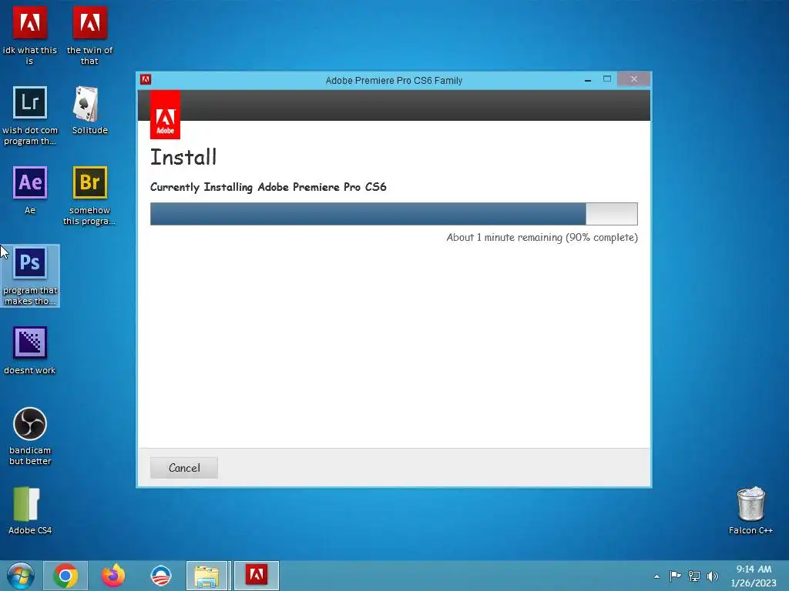Close the Adobe Premiere Pro CS6 installer
The image size is (789, 591).
point(633,79)
